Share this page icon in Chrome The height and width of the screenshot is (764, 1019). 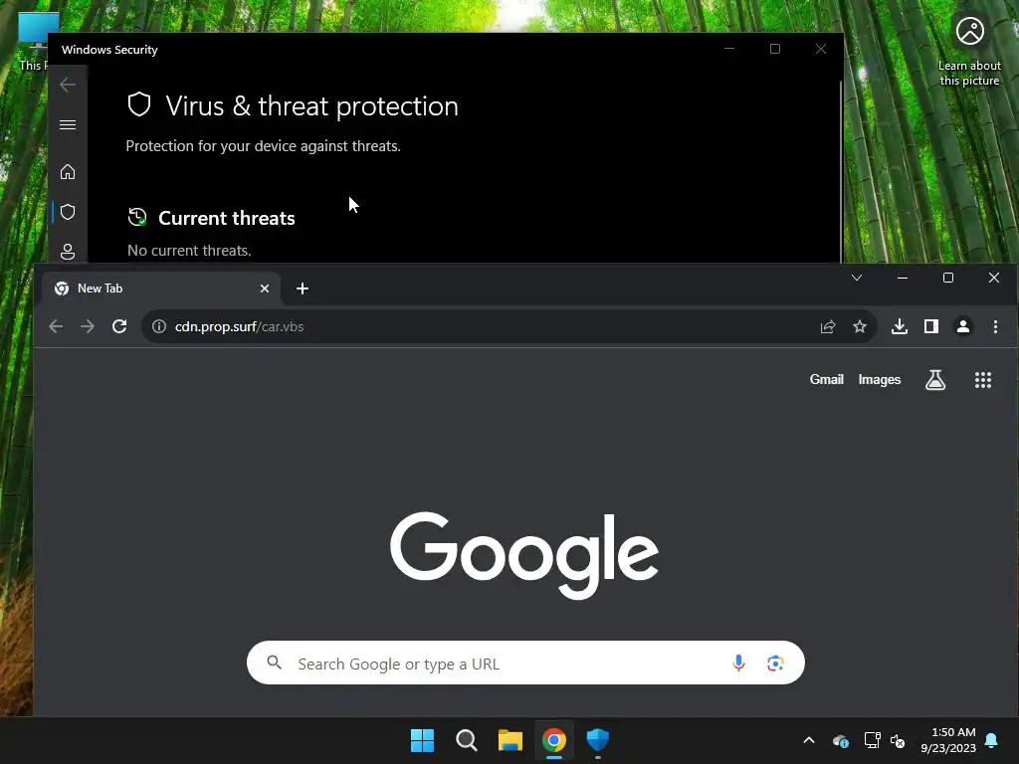click(x=827, y=326)
